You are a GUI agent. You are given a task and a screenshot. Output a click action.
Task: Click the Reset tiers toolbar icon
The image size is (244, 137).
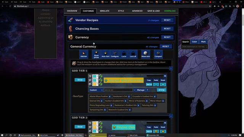coord(146,54)
